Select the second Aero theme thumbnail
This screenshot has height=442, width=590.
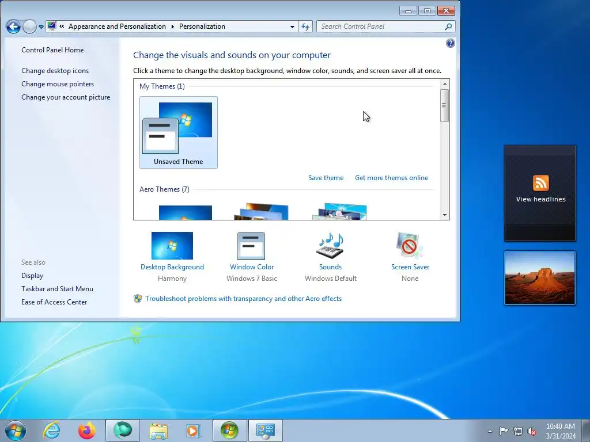261,212
